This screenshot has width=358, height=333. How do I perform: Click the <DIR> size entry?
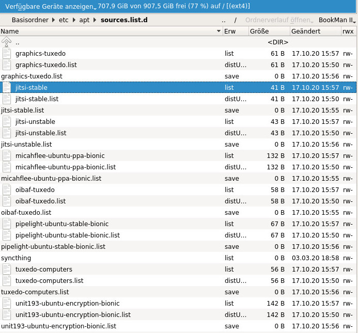click(278, 42)
